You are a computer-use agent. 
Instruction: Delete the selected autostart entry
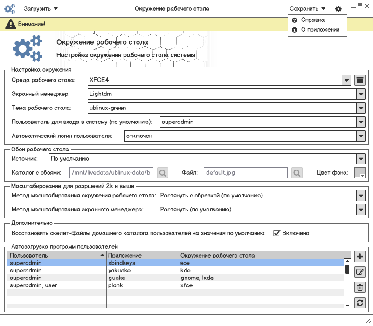pos(359,287)
